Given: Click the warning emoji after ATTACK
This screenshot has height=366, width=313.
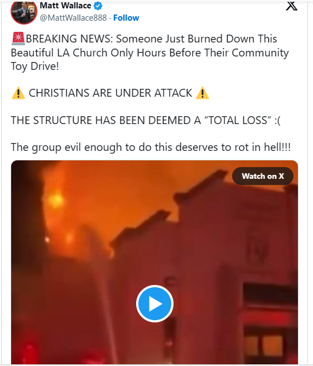Looking at the screenshot, I should coord(203,93).
